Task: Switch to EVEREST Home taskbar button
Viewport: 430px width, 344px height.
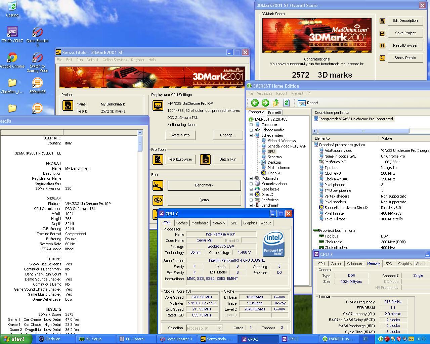Action: [339, 339]
